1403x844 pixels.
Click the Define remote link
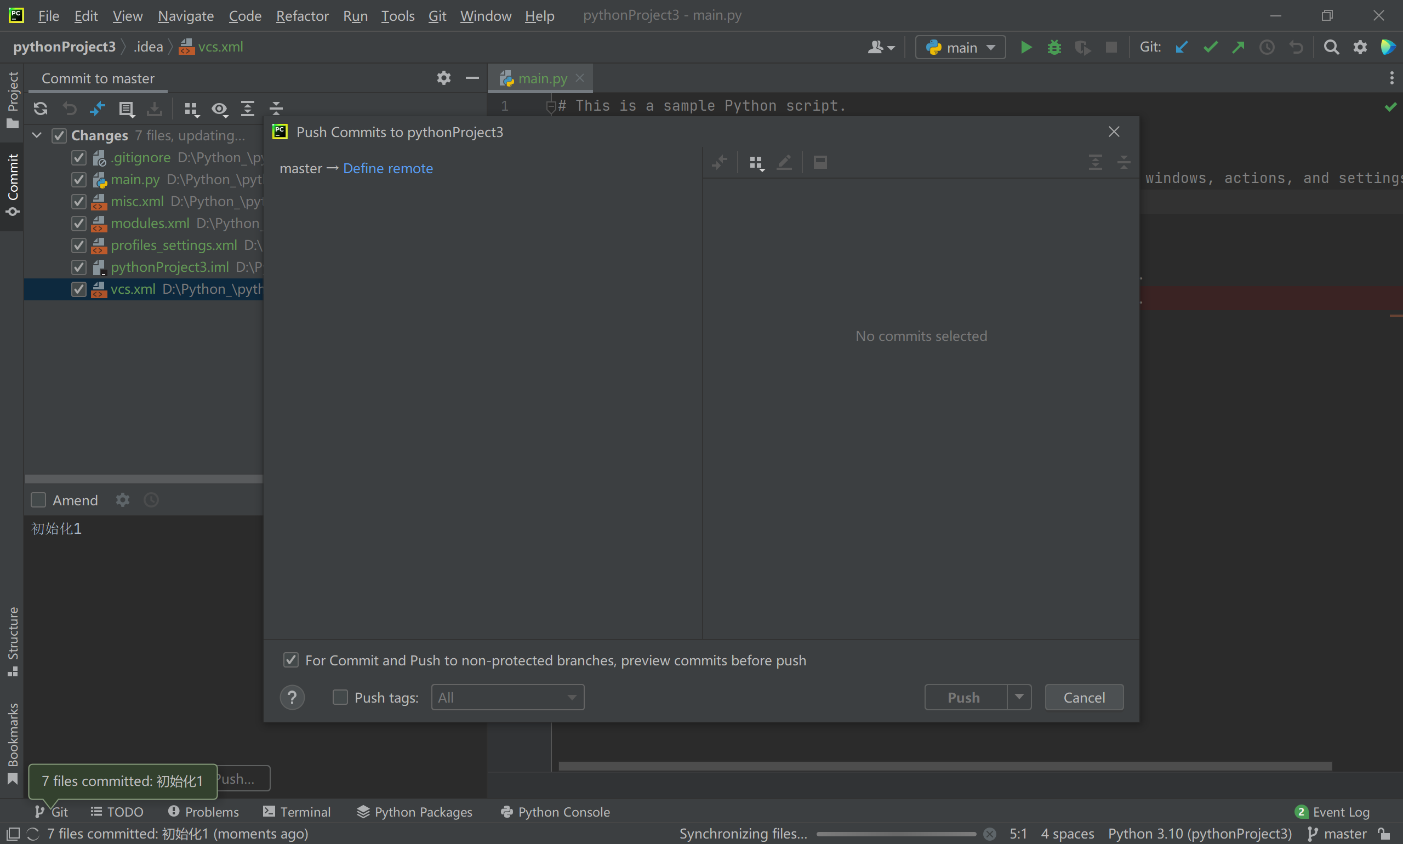(388, 168)
